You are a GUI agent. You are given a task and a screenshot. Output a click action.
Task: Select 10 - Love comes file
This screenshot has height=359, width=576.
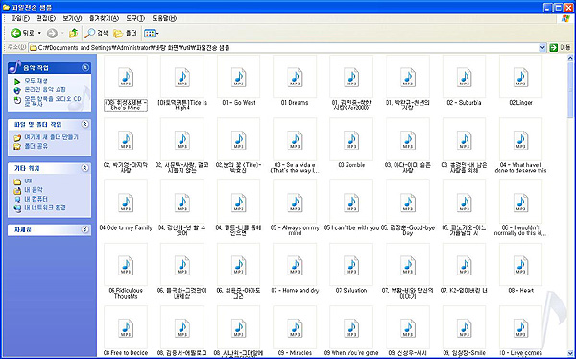coord(521,331)
